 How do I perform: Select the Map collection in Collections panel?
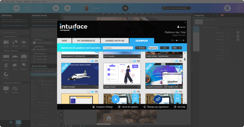6,90
